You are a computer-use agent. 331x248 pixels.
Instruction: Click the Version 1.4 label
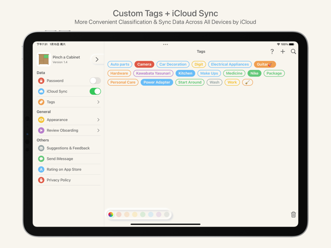(60, 62)
